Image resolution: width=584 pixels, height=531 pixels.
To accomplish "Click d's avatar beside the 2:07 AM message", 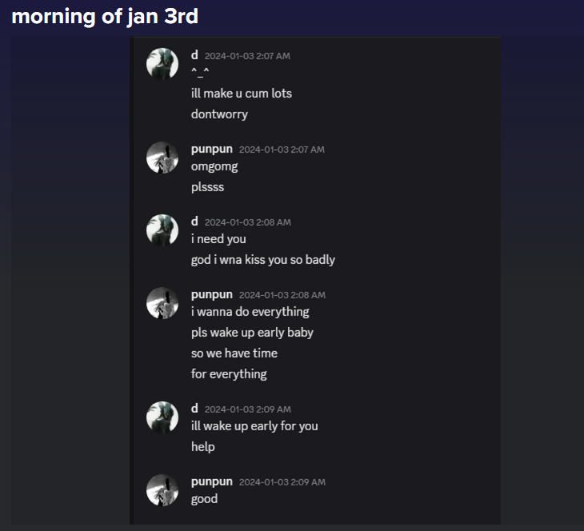I will [162, 64].
